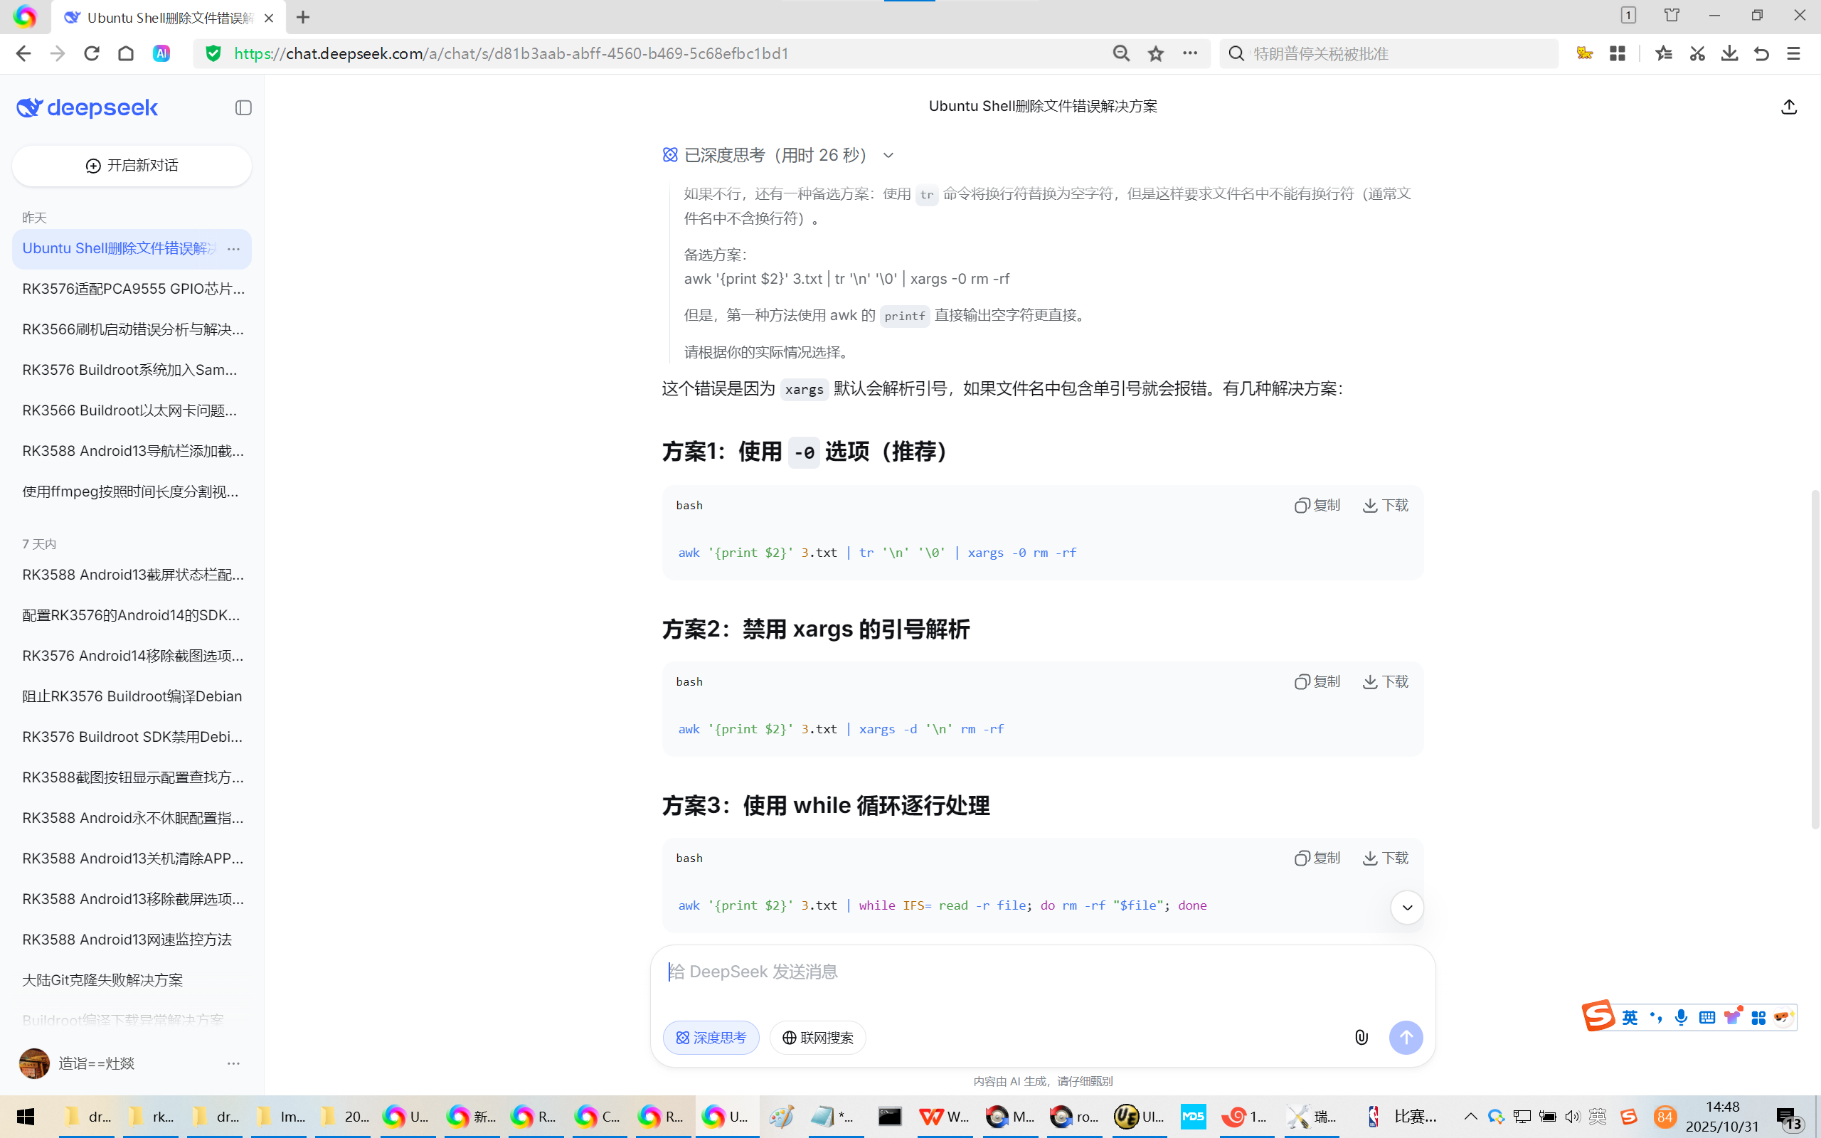Open user profile menu dots

click(x=233, y=1063)
